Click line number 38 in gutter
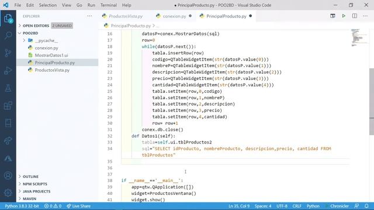 (x=110, y=180)
